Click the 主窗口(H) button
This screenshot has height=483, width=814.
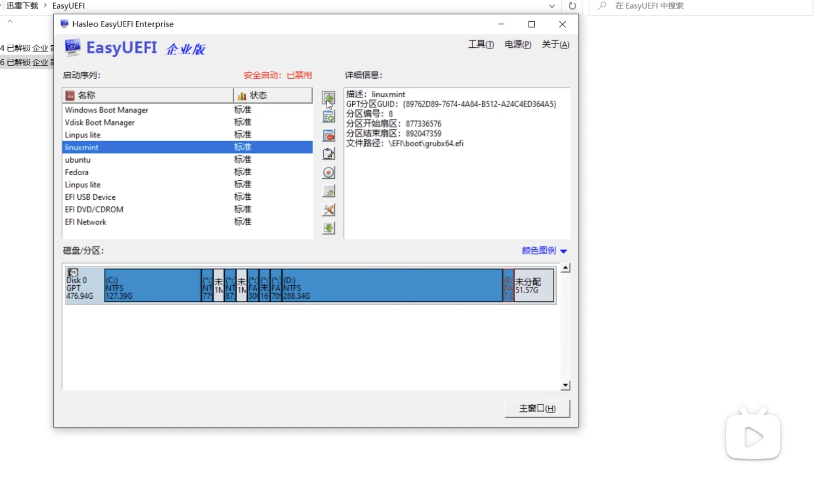537,409
